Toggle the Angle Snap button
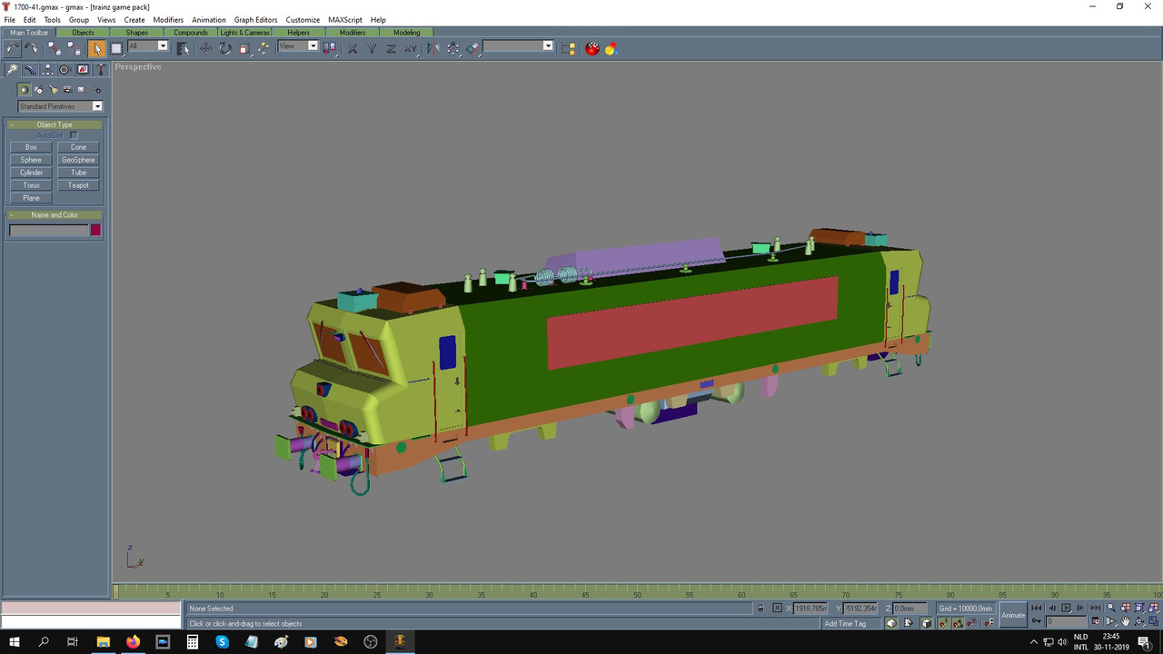 click(x=958, y=623)
